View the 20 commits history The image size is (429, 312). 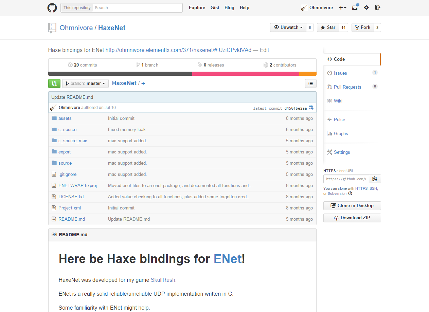point(83,65)
